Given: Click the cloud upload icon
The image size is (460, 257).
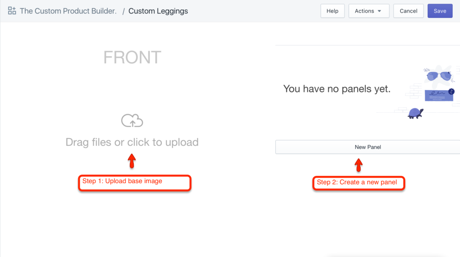Looking at the screenshot, I should point(132,121).
